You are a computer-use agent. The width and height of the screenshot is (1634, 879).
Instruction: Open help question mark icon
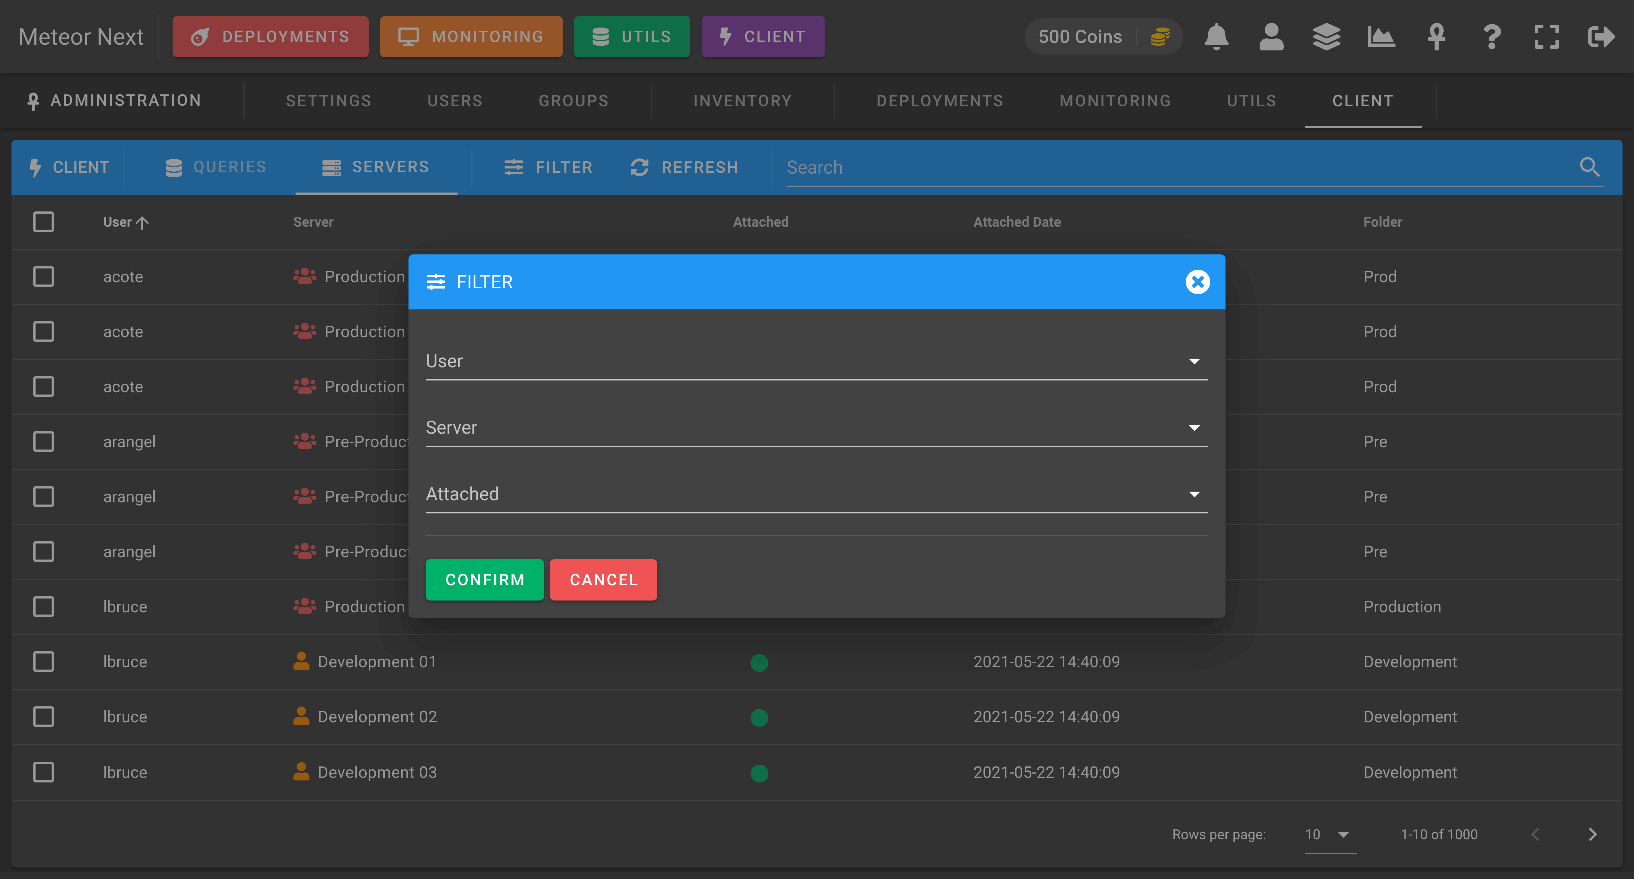tap(1492, 37)
